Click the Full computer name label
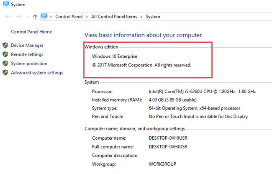 coord(113,147)
